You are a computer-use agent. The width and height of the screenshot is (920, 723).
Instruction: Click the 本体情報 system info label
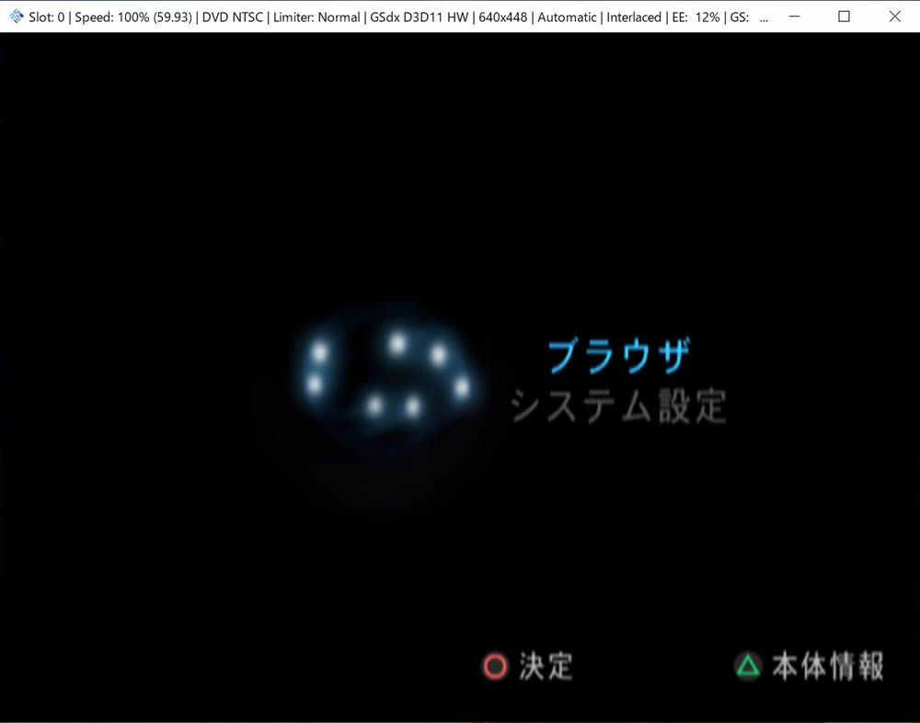[x=828, y=666]
